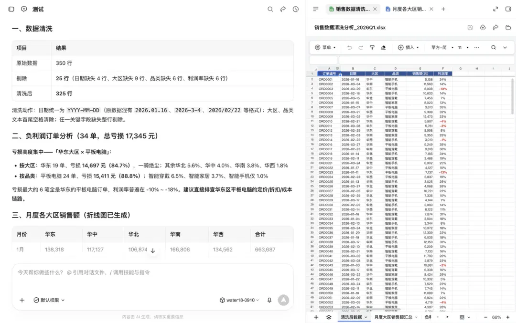The image size is (516, 323).
Task: Share the chat using arrow icon in chat header
Action: click(283, 9)
